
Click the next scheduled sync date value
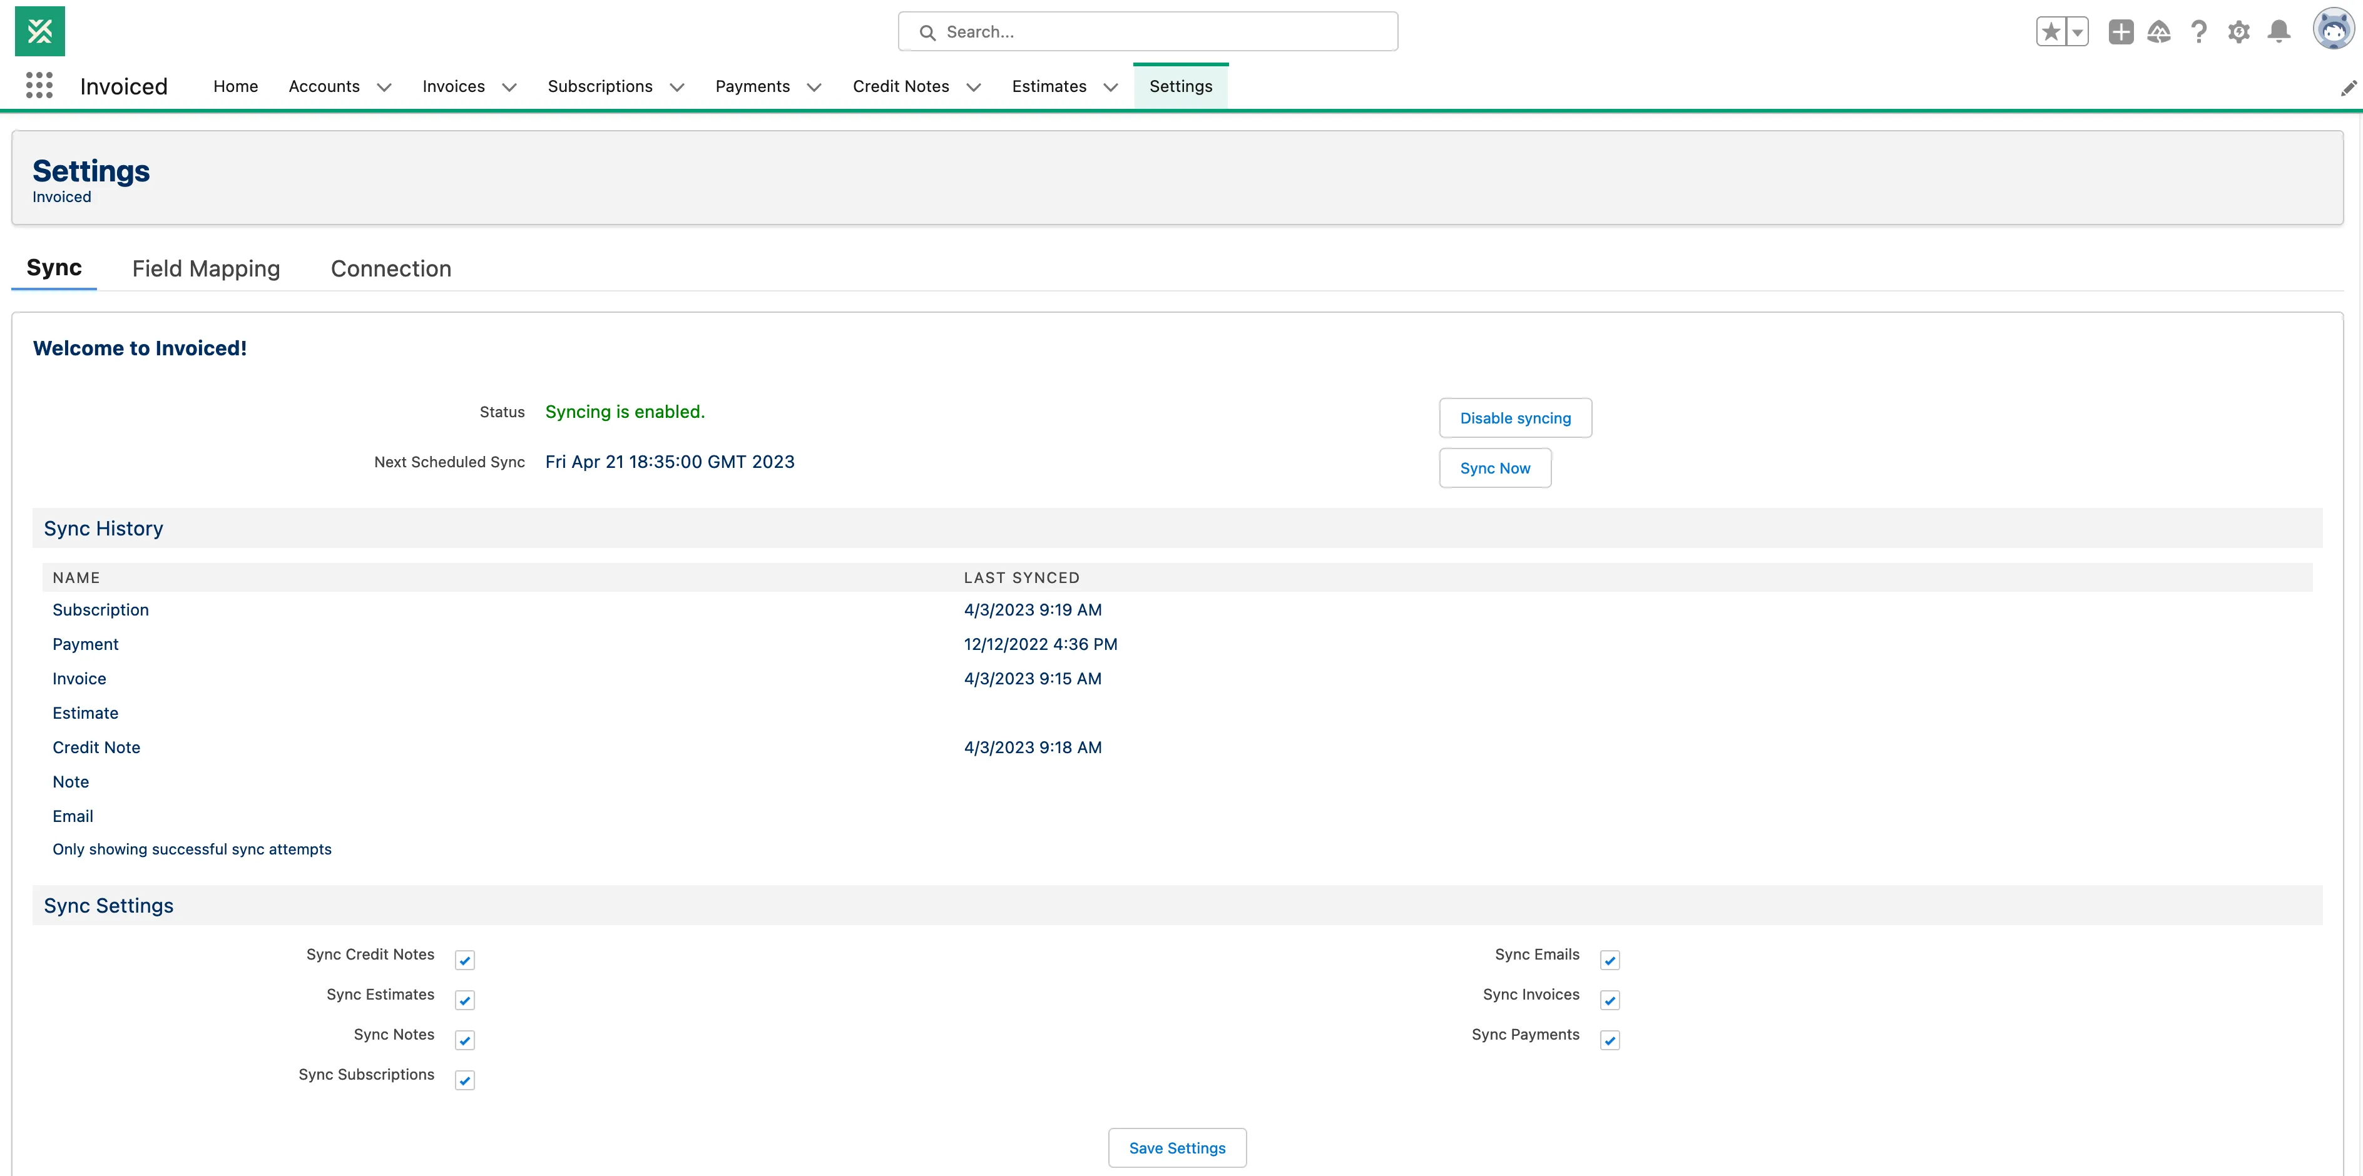tap(670, 462)
